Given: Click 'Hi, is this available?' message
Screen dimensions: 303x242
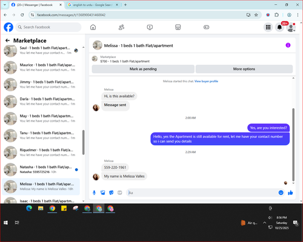Looking at the screenshot, I should [119, 96].
